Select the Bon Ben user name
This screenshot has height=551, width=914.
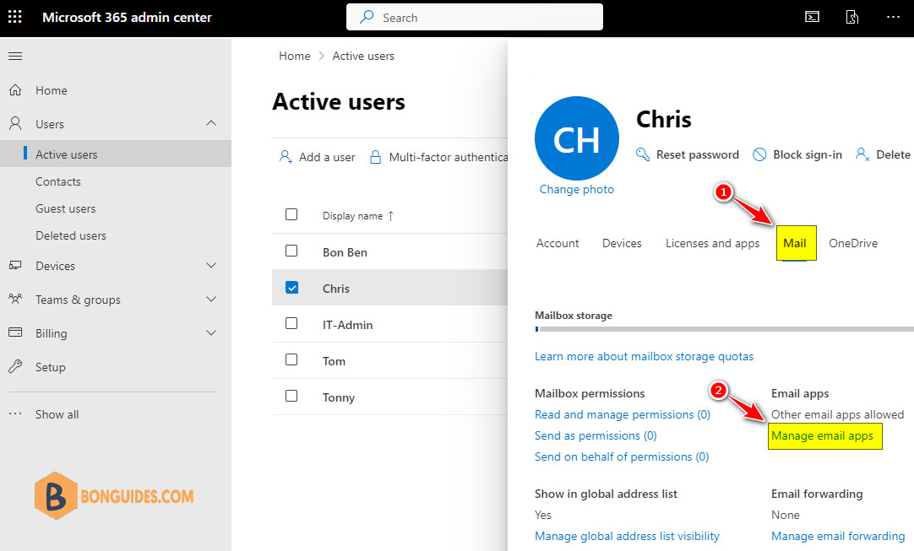(x=345, y=252)
